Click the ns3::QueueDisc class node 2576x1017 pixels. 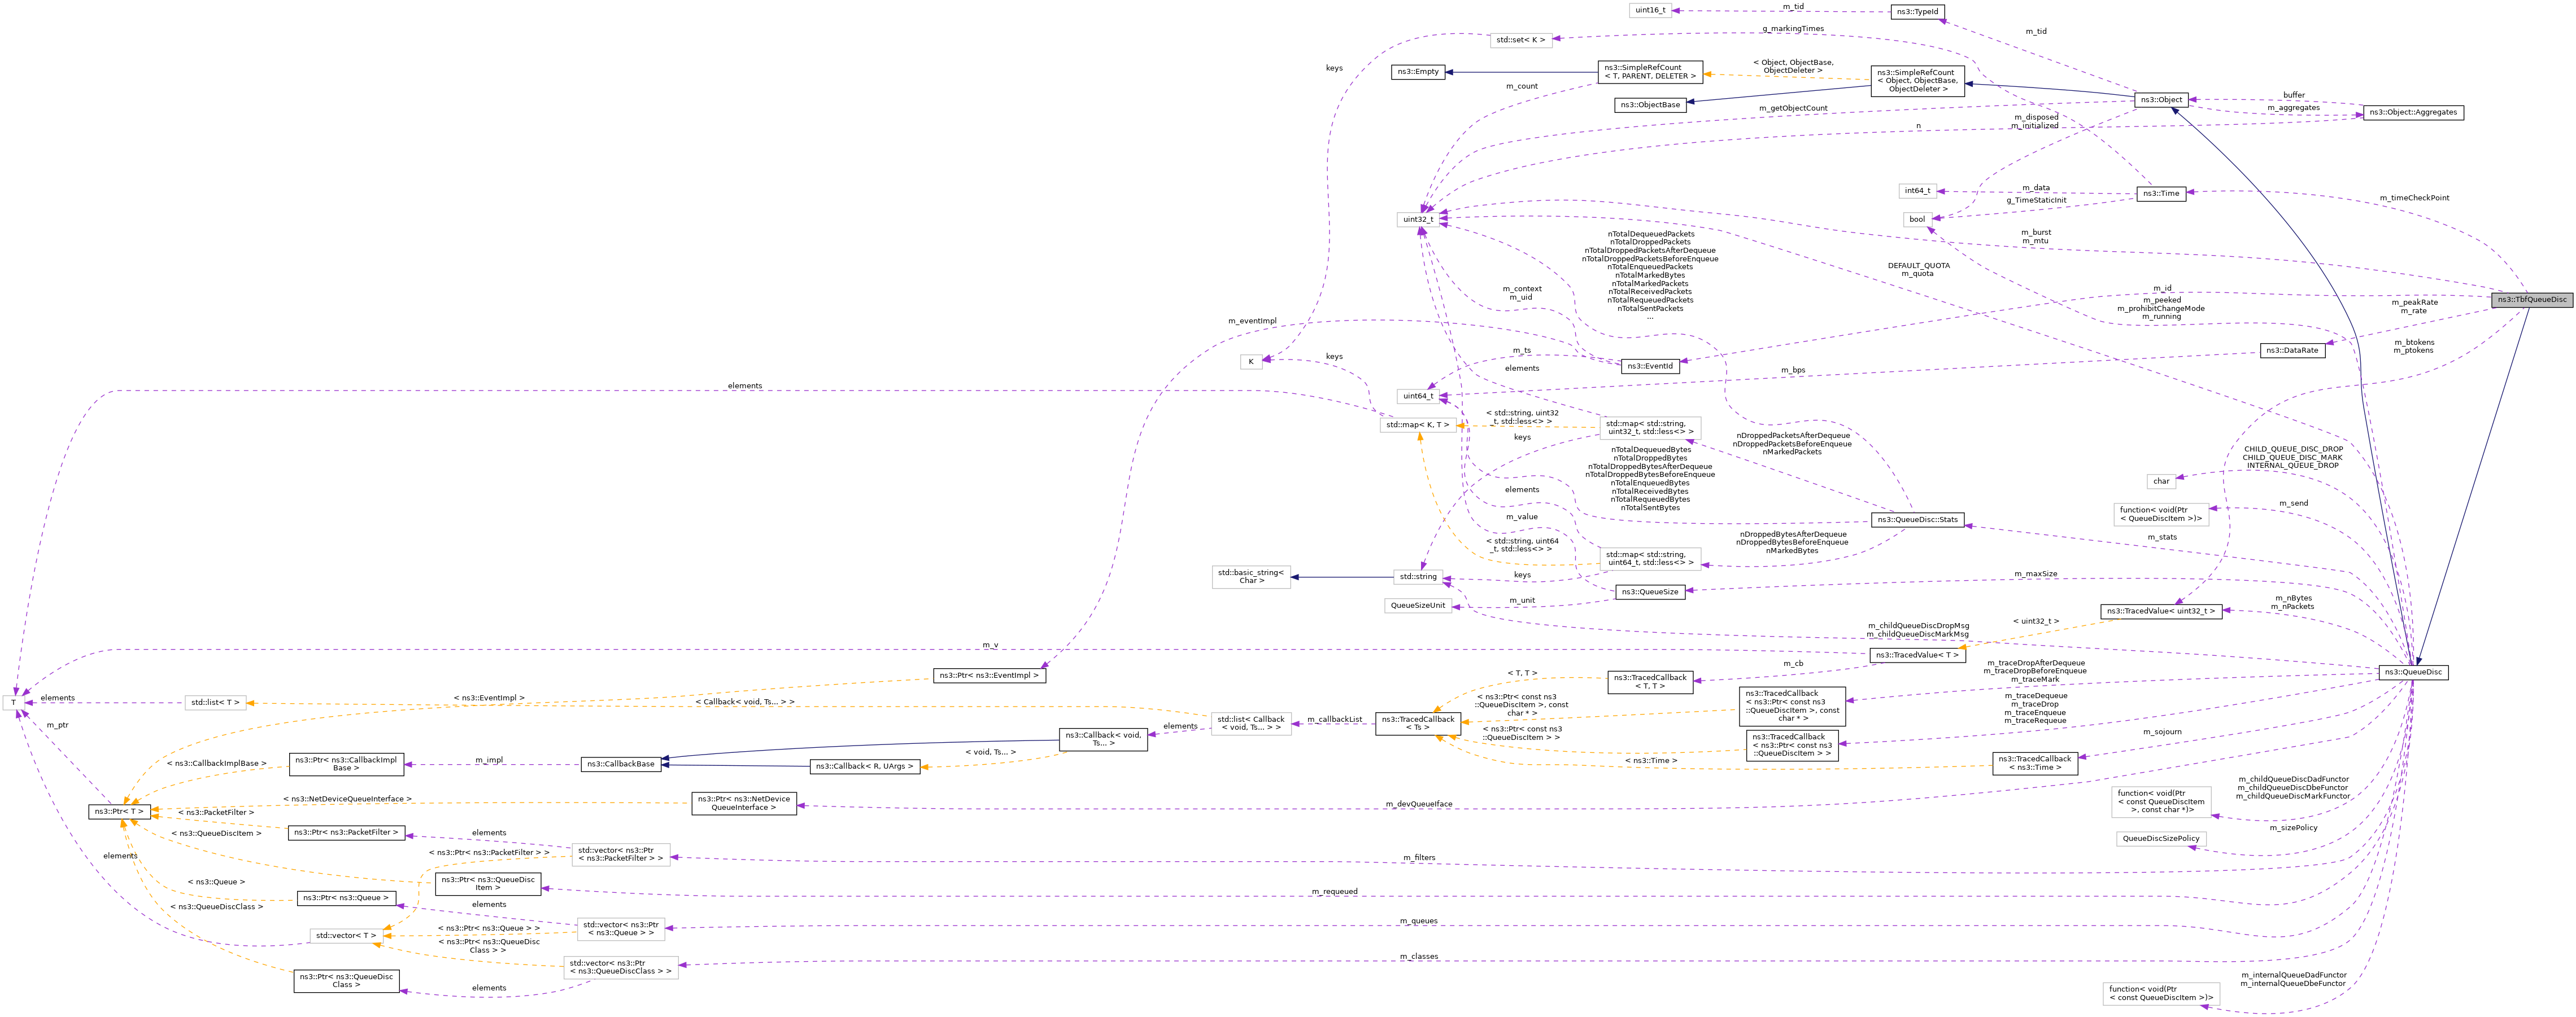point(2413,672)
